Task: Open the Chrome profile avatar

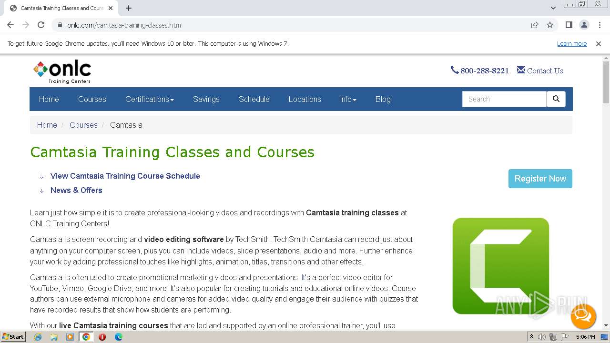Action: (584, 25)
